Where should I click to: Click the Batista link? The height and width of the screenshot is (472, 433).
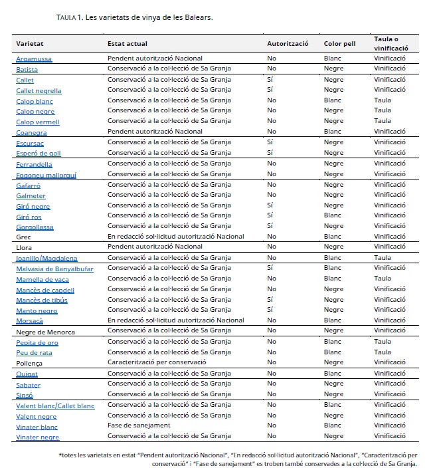[x=27, y=69]
